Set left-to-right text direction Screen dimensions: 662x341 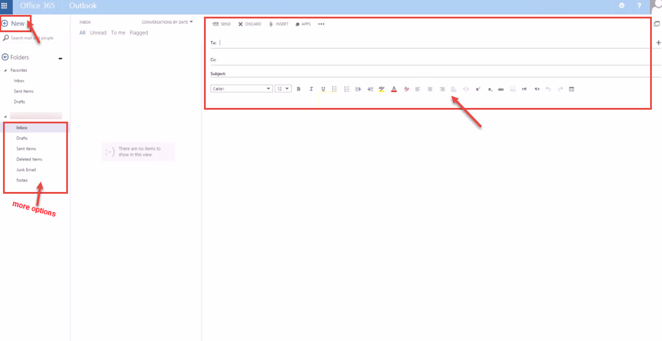524,89
